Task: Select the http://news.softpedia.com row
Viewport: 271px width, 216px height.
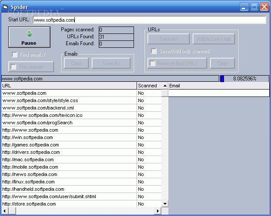Action: (x=81, y=174)
